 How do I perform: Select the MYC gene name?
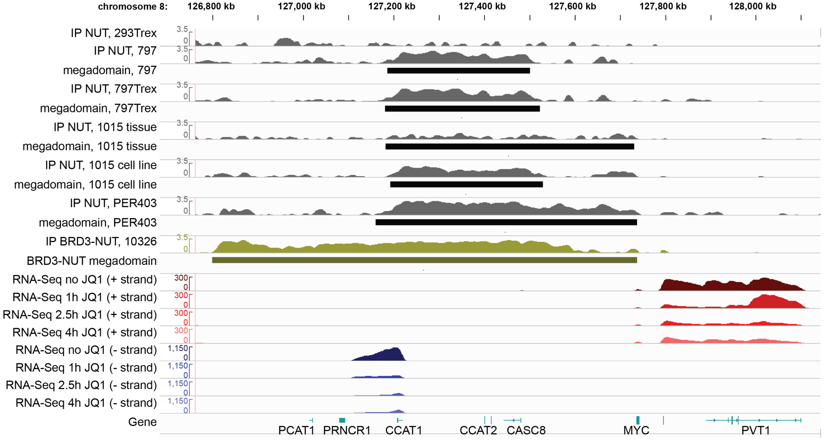(636, 430)
